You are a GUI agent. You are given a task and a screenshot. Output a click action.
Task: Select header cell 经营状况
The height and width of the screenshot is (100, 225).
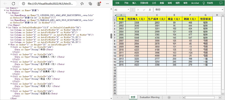[205, 19]
